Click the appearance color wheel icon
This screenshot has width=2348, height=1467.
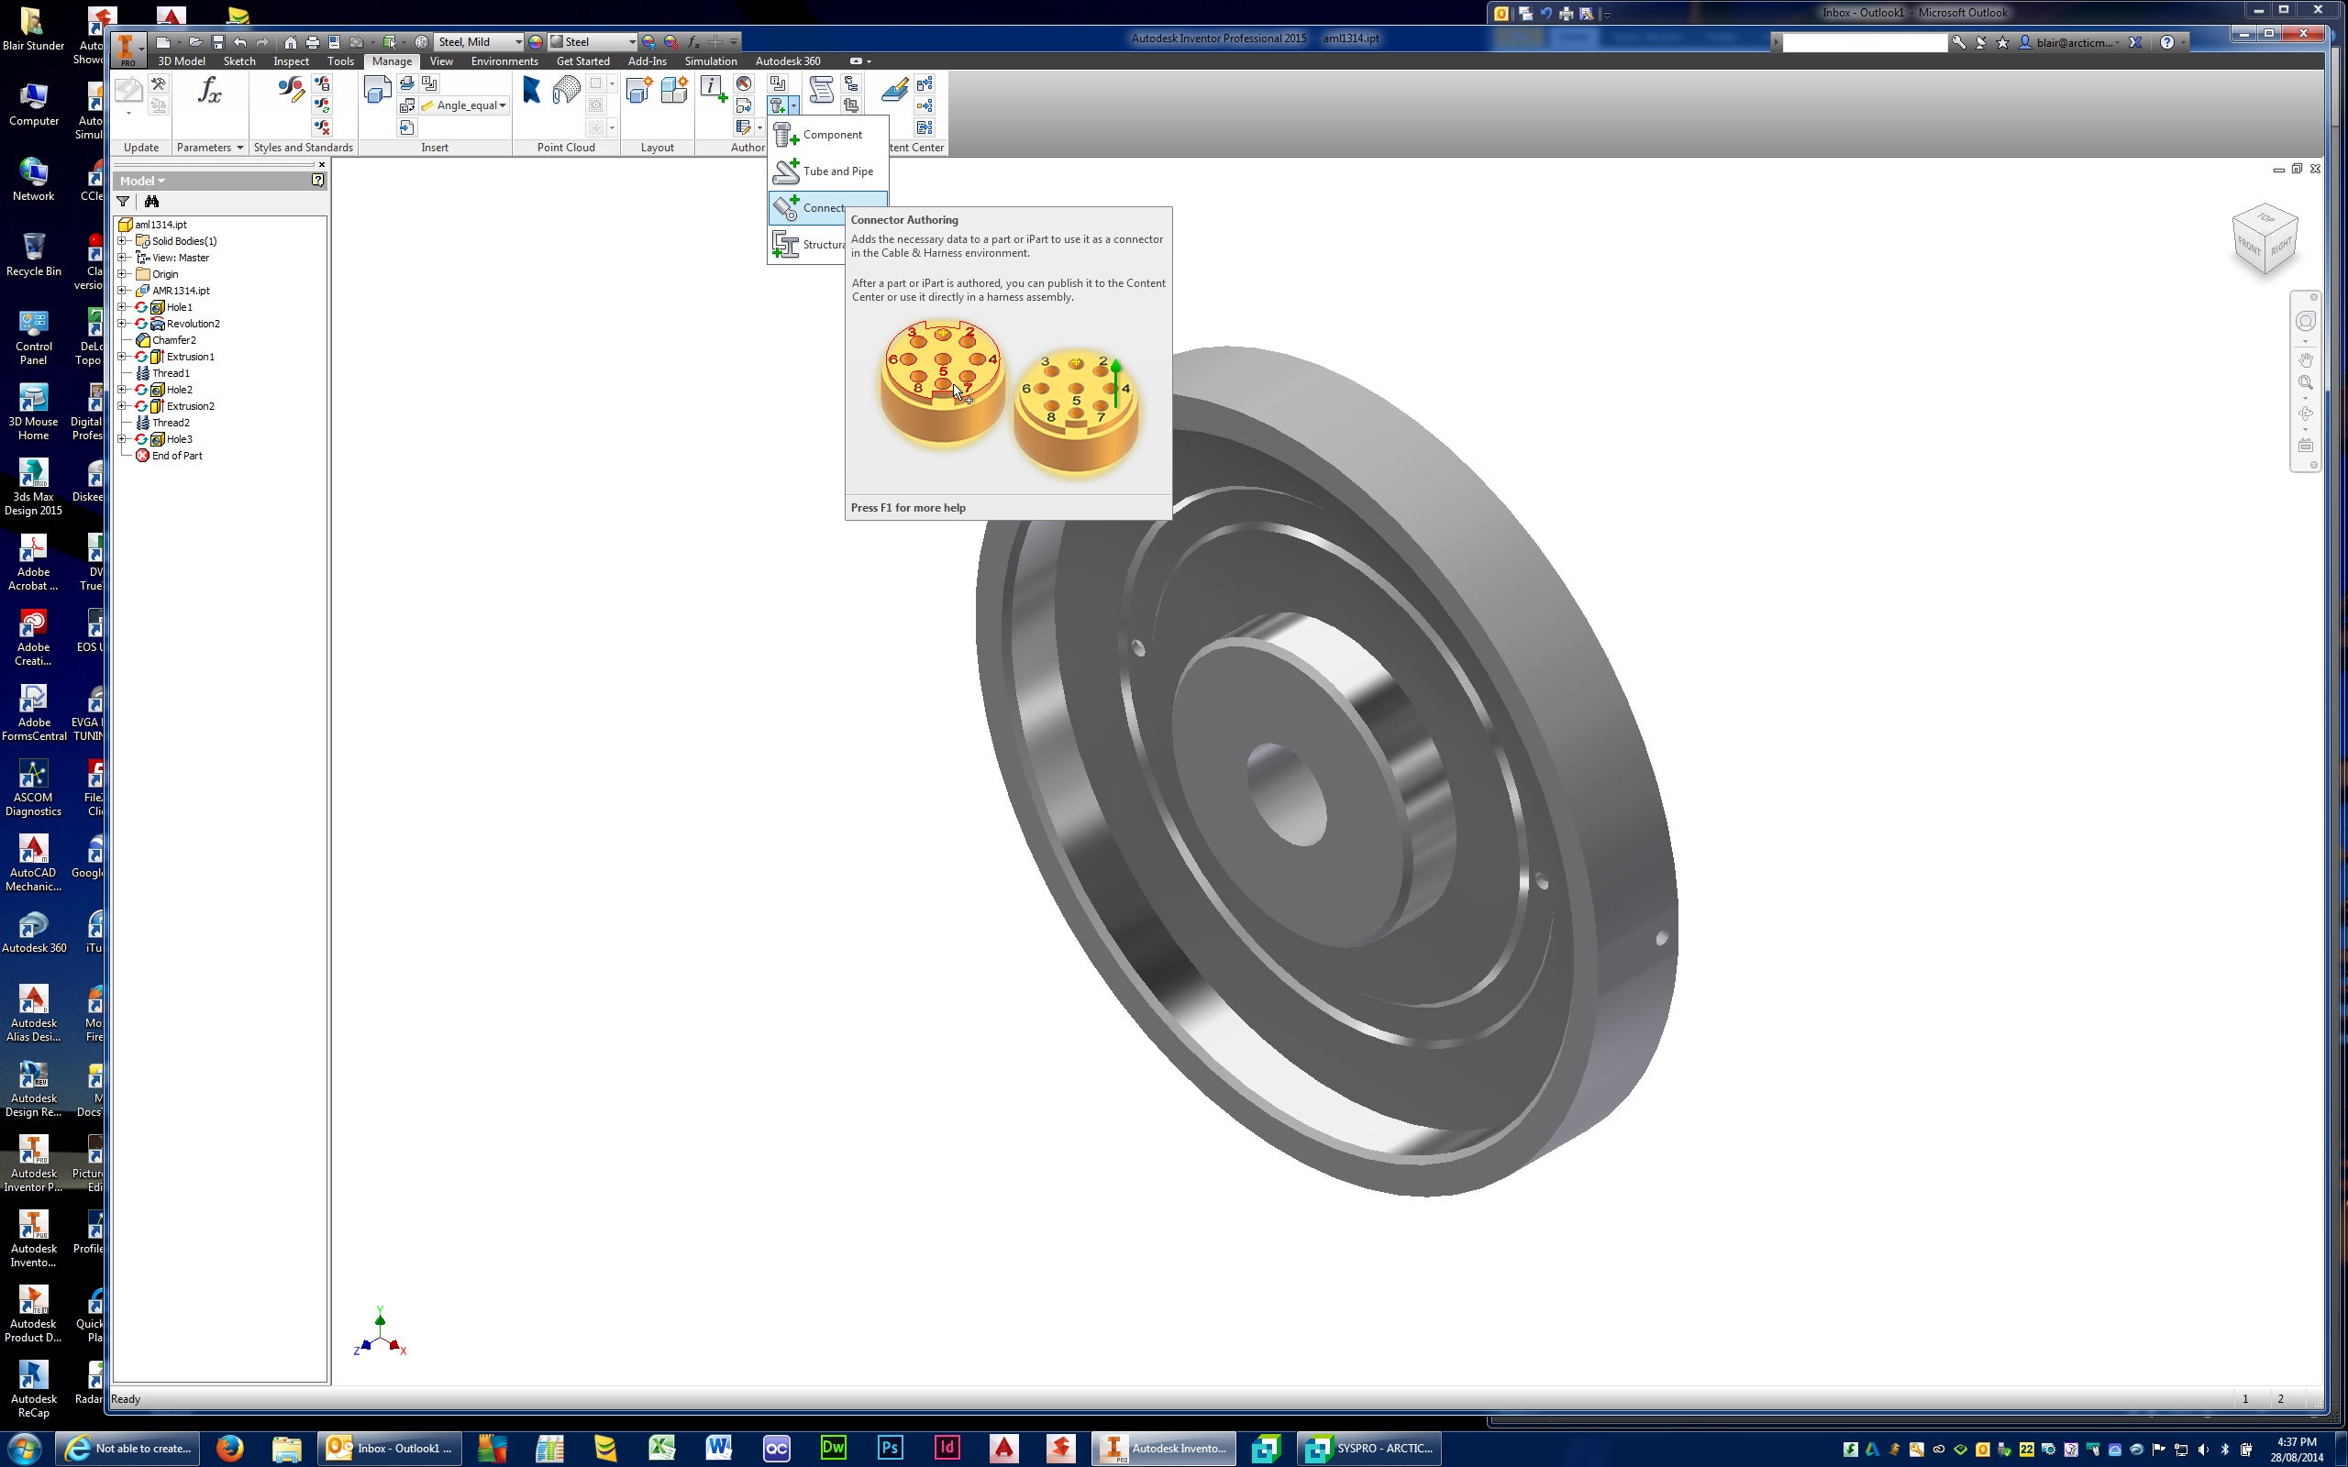click(536, 42)
